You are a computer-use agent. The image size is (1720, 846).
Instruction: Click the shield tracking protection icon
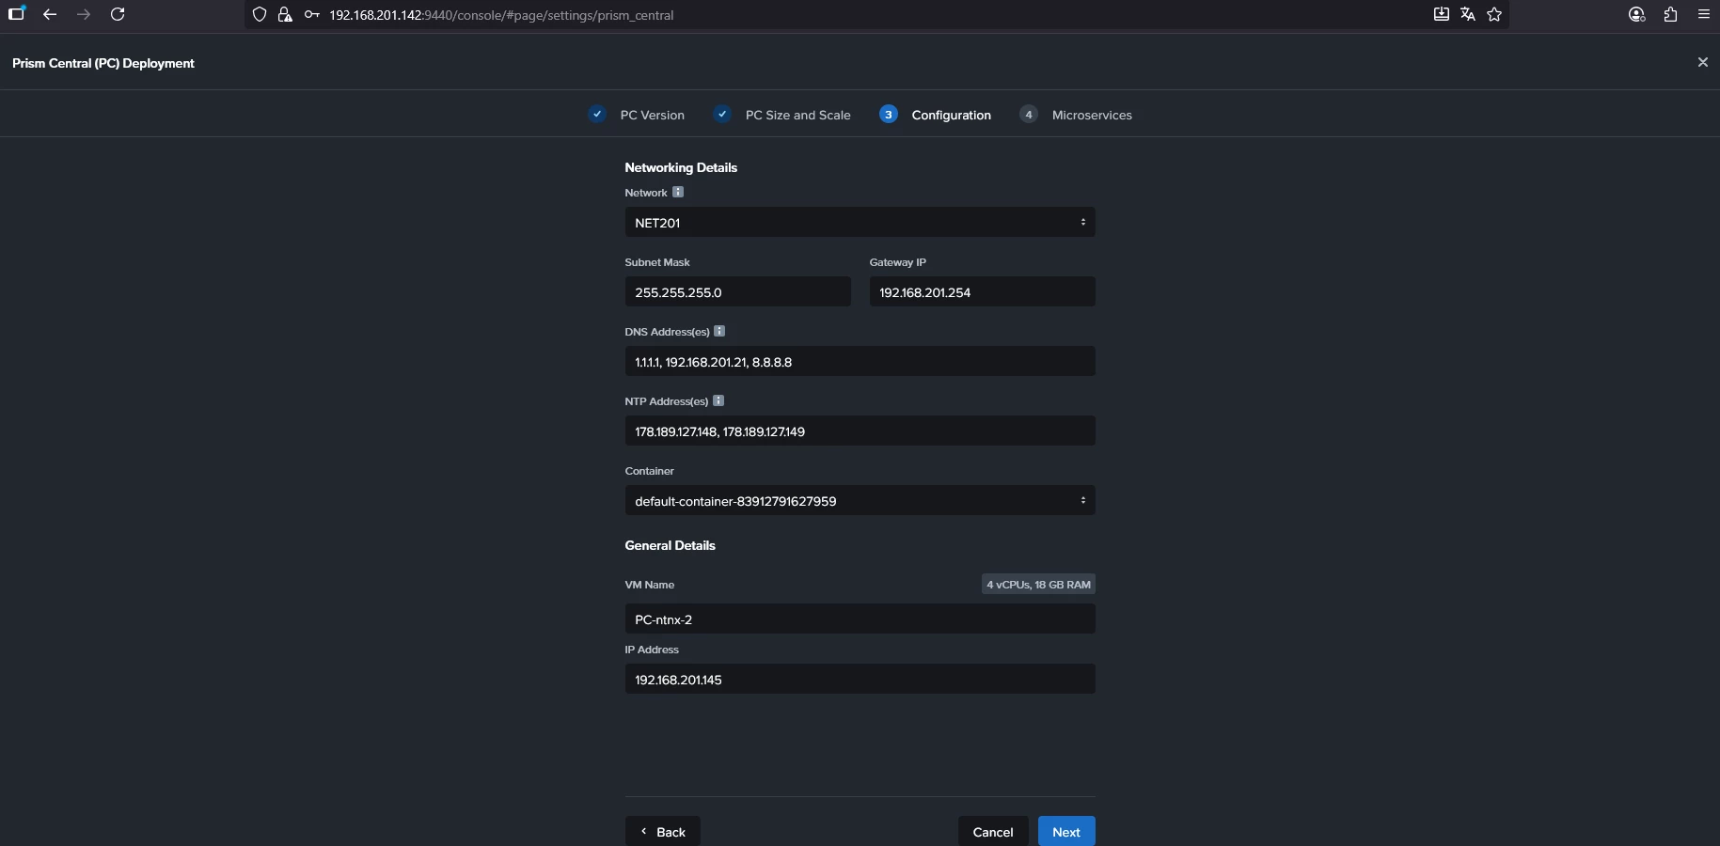pyautogui.click(x=260, y=14)
